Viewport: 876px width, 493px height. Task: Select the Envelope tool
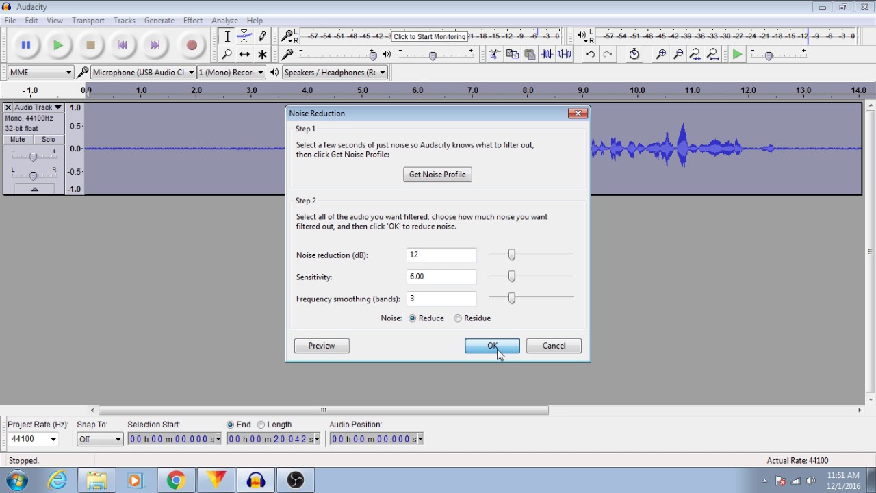(x=244, y=37)
